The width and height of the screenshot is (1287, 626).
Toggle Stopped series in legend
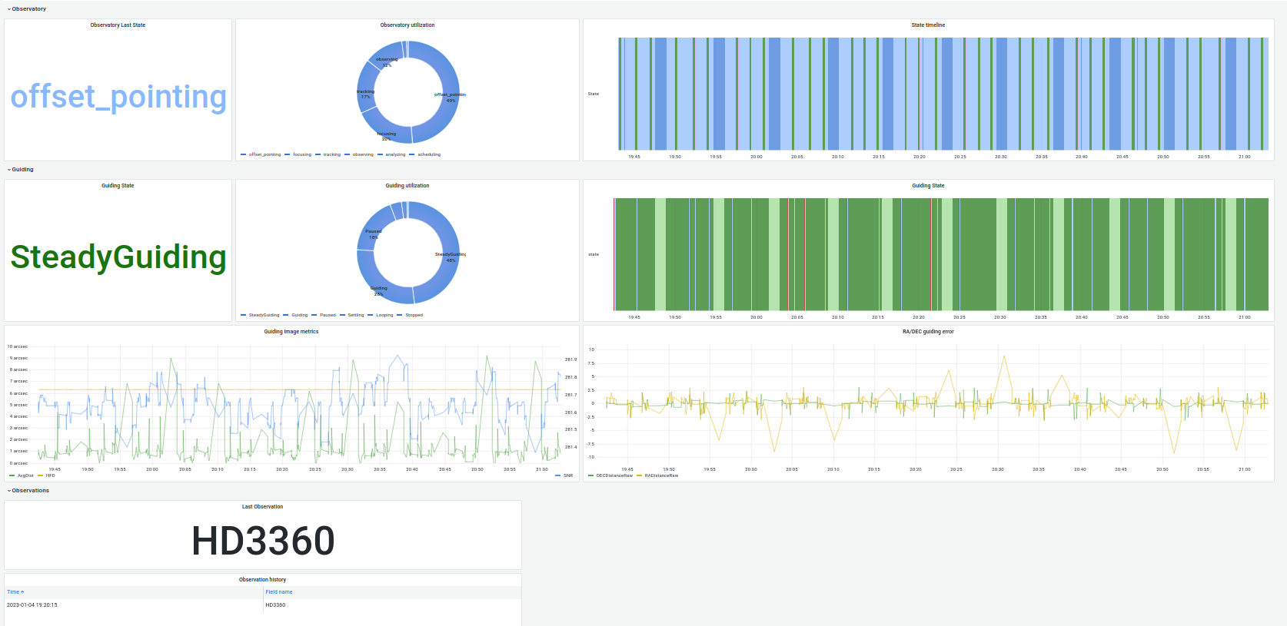[x=414, y=315]
